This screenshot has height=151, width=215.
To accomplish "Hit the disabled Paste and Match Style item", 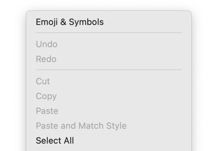I will pyautogui.click(x=81, y=126).
